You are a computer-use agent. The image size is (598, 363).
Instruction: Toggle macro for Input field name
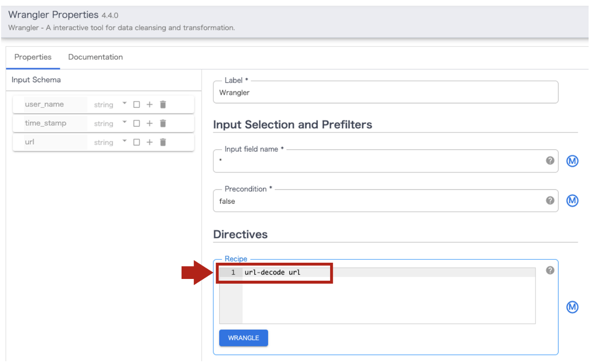(x=572, y=161)
